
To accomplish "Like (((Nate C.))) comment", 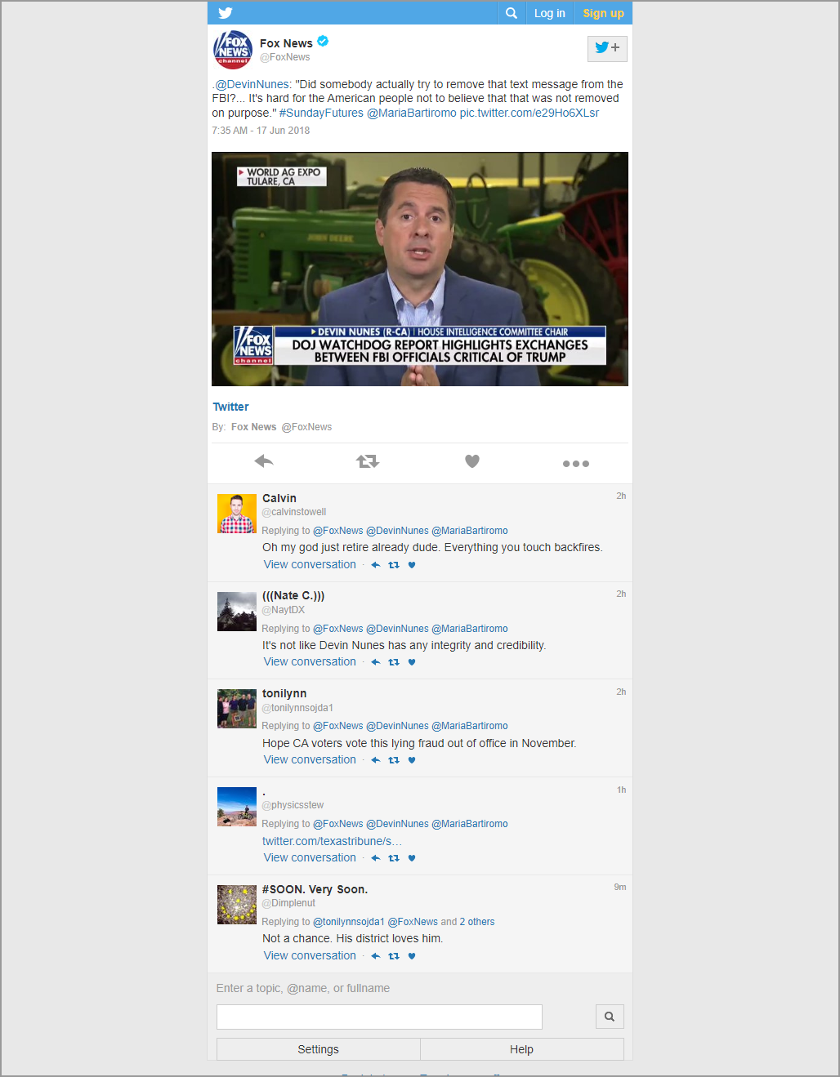I will (412, 662).
